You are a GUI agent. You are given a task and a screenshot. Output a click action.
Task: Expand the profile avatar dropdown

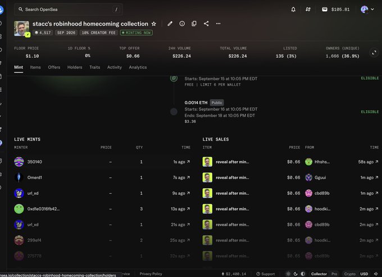(367, 10)
